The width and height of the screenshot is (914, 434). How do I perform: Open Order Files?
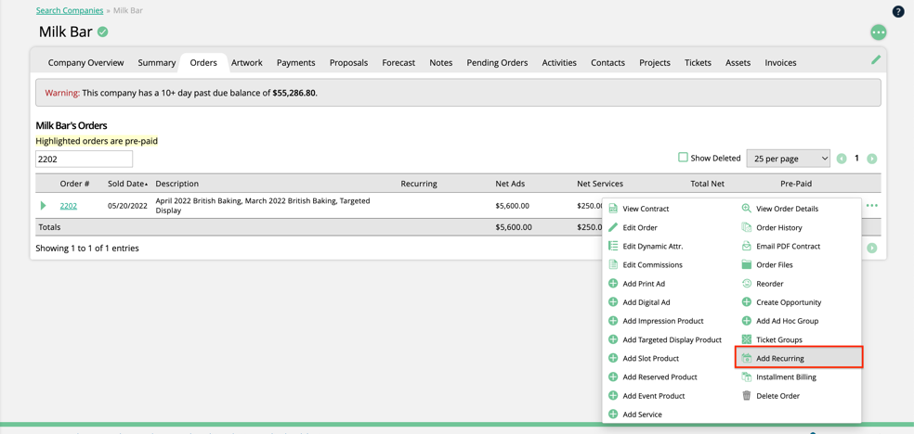[x=774, y=264]
